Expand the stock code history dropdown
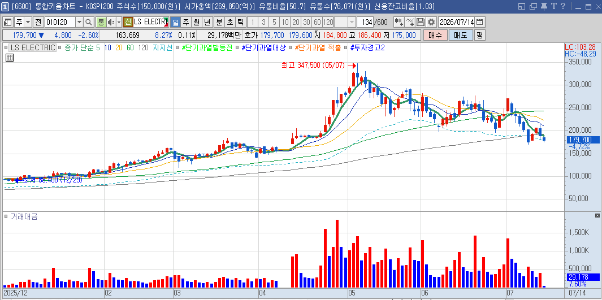The image size is (602, 300). point(80,22)
